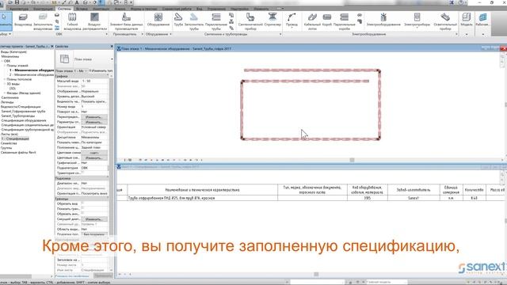Open the Sanext_Гофрированная труба schedule
This screenshot has width=507, height=285.
(23, 111)
